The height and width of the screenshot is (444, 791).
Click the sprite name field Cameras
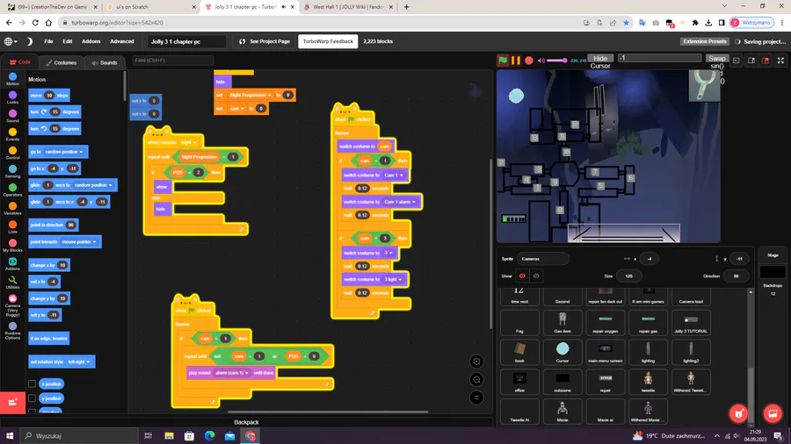click(x=543, y=259)
